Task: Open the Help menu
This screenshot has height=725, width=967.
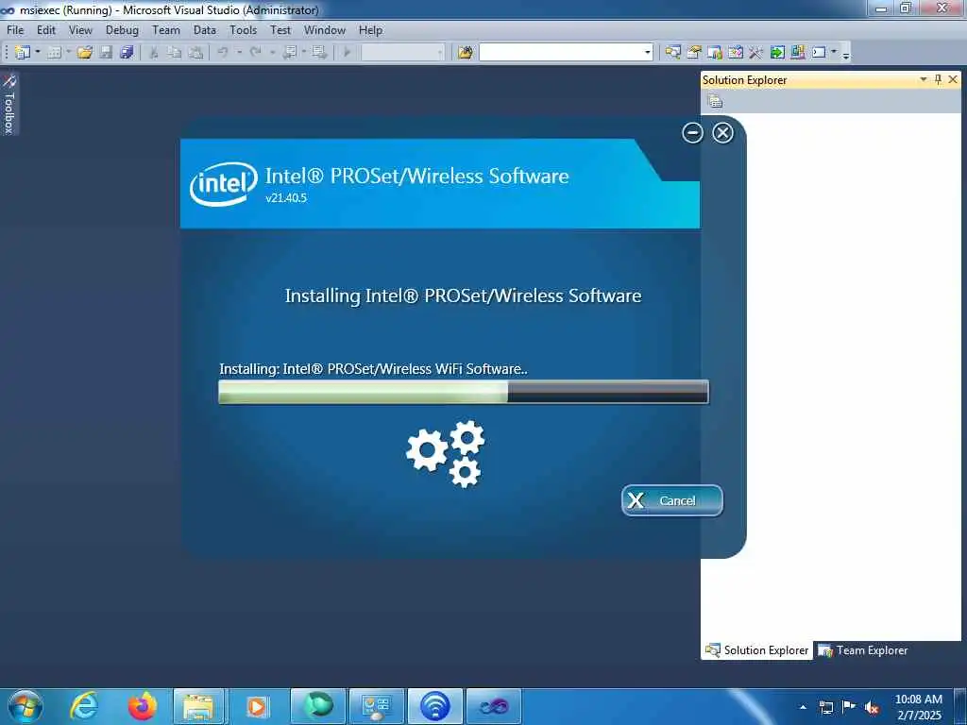Action: pyautogui.click(x=370, y=30)
